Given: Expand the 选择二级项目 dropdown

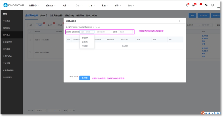Looking at the screenshot, I should (102, 32).
